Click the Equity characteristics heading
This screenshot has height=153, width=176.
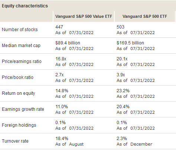pos(25,6)
